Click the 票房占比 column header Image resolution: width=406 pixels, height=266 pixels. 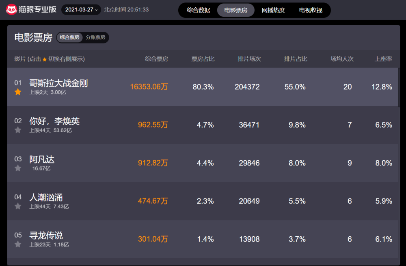coord(203,59)
